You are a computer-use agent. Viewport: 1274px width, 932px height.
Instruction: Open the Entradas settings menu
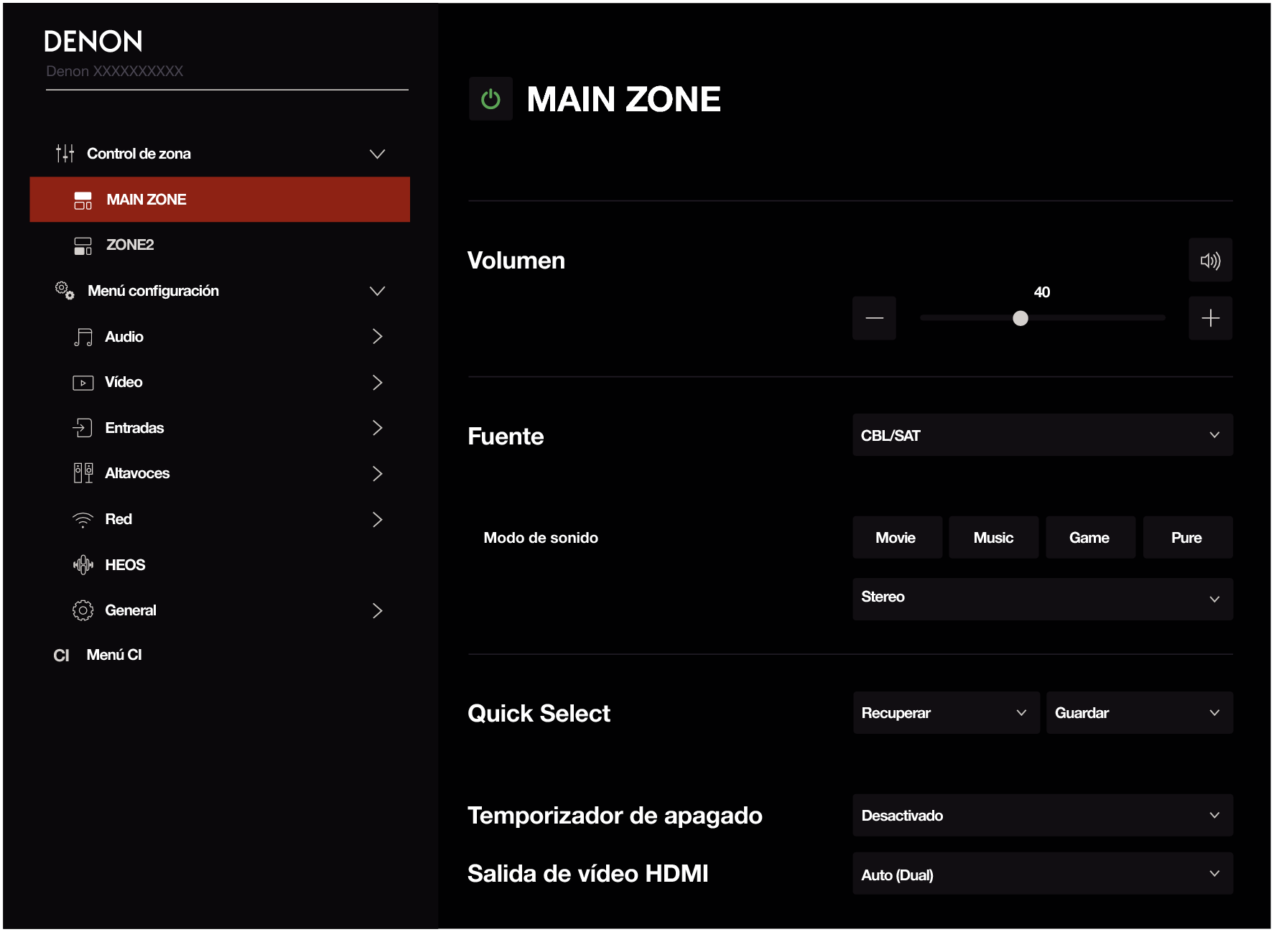pyautogui.click(x=220, y=428)
